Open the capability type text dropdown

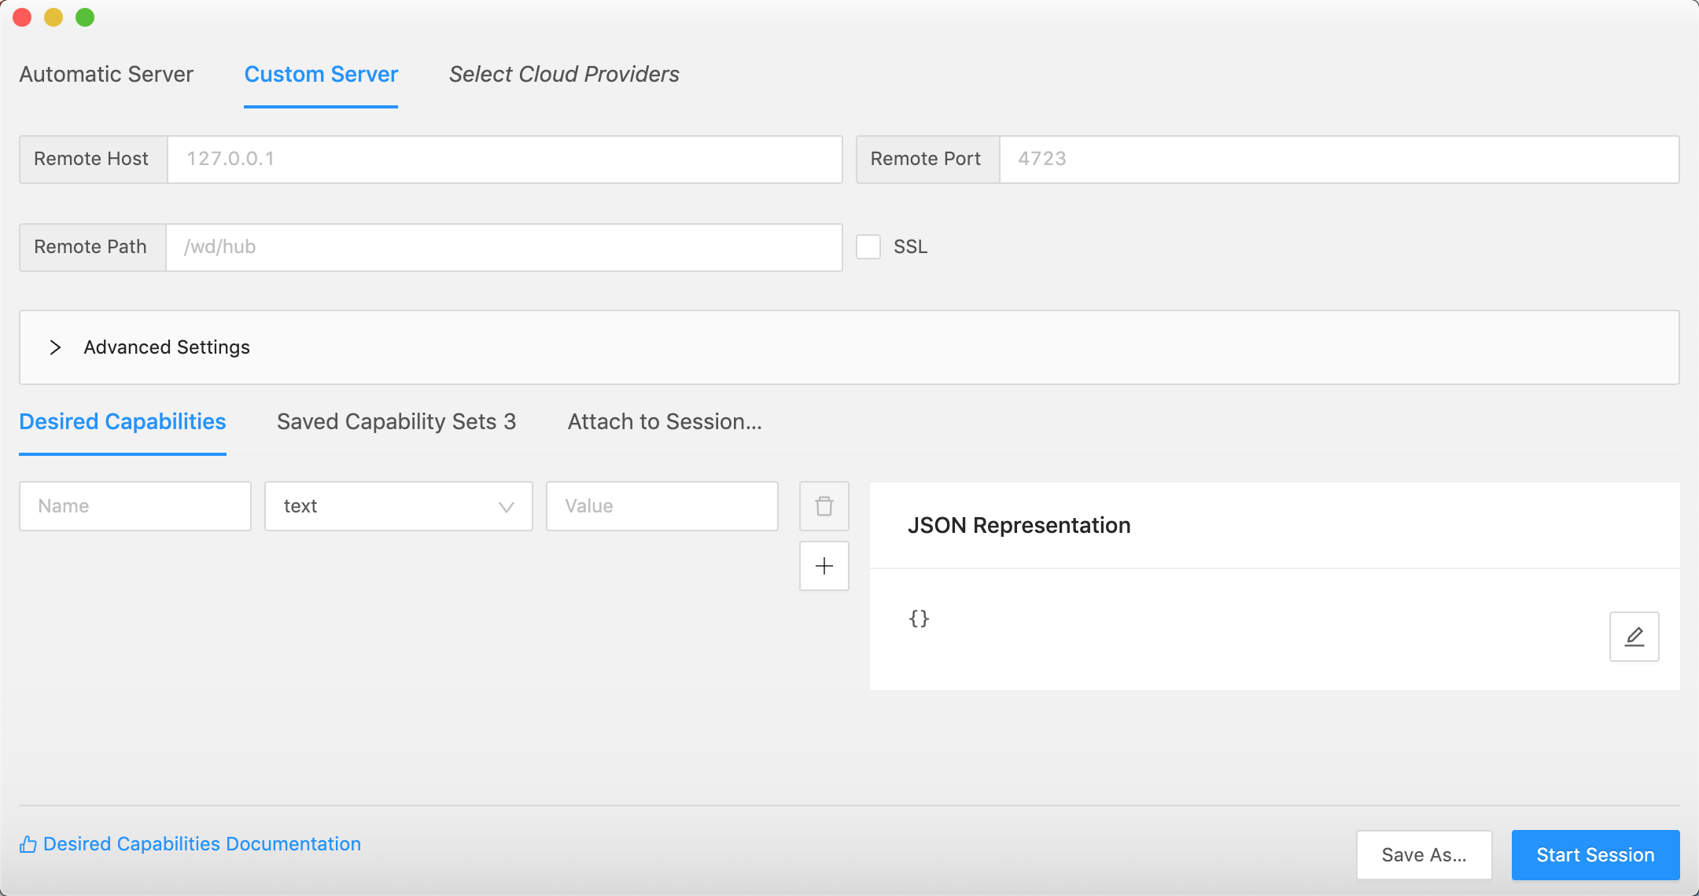398,506
